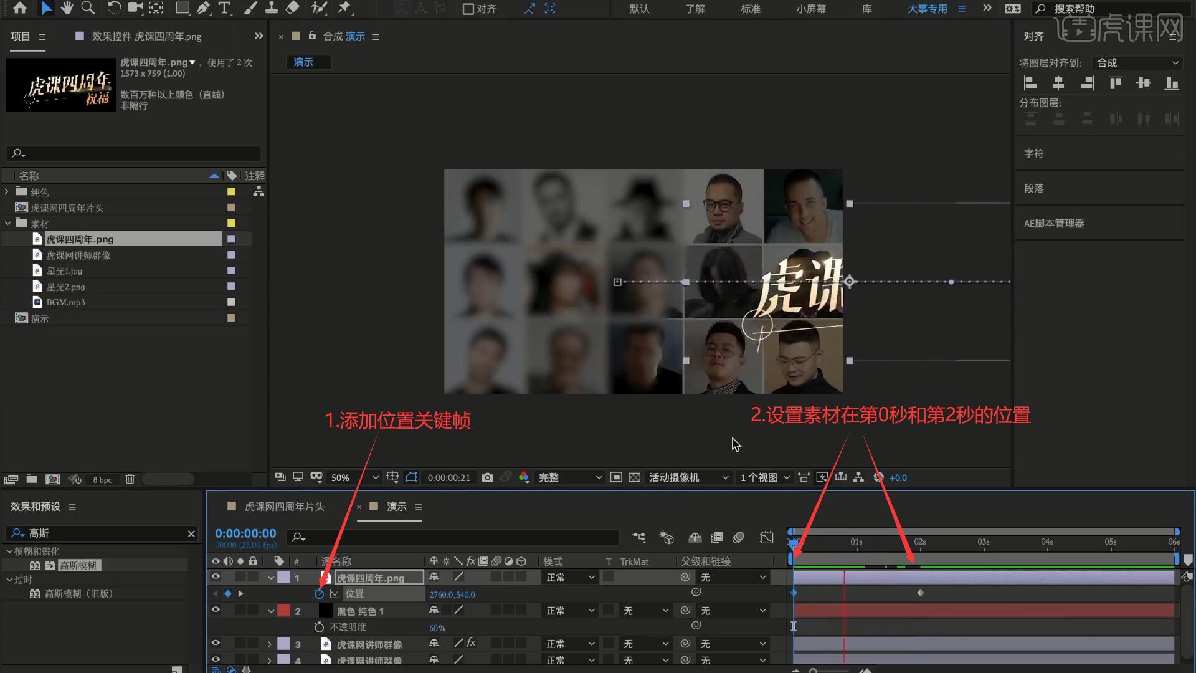Open the 50% magnification dropdown

click(x=354, y=477)
